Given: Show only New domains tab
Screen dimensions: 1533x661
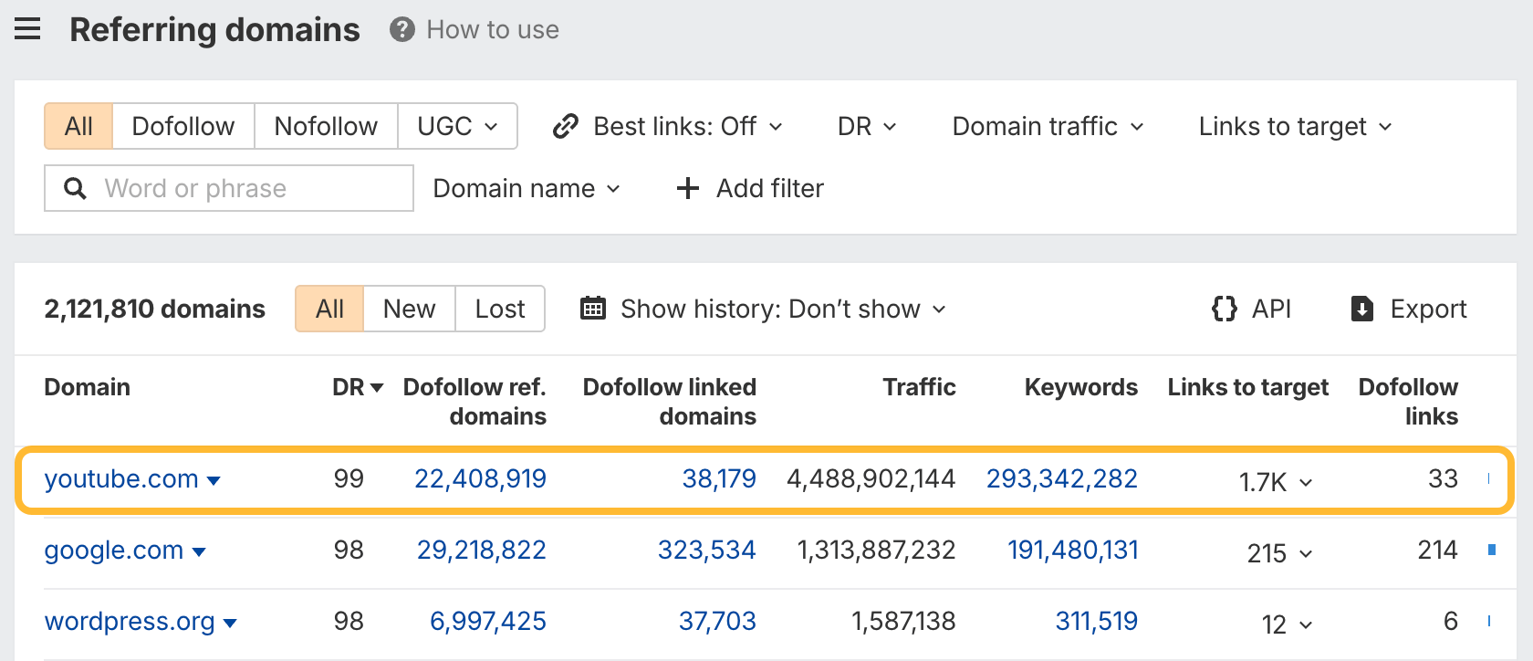Looking at the screenshot, I should (x=409, y=309).
